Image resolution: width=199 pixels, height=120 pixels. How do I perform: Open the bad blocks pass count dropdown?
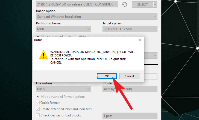click(x=130, y=116)
